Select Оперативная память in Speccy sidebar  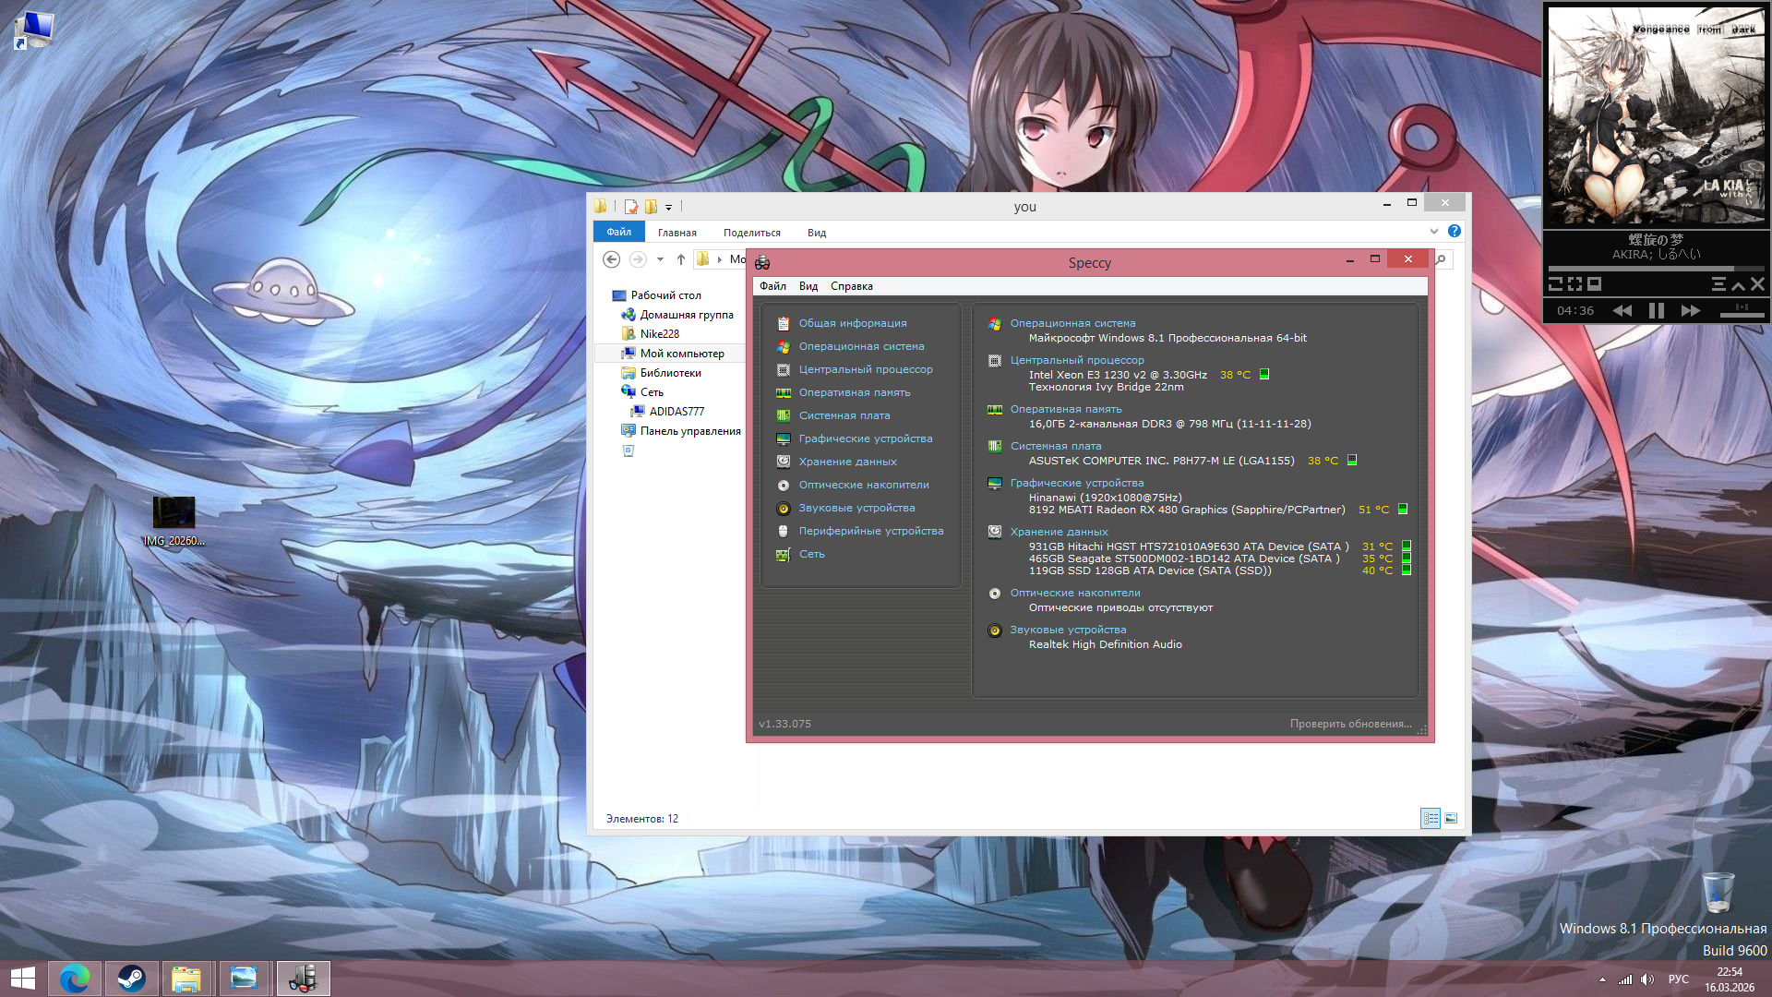(x=854, y=392)
